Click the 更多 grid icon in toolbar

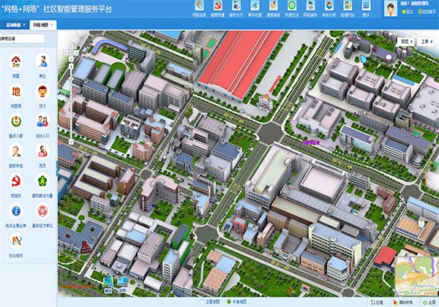(x=366, y=8)
